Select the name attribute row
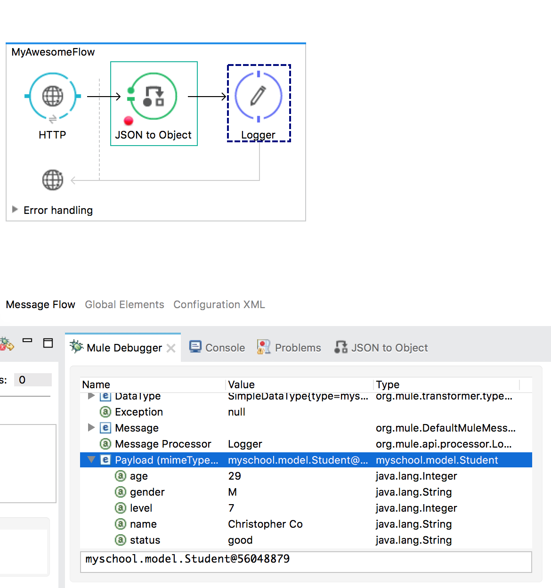The width and height of the screenshot is (551, 588). [143, 524]
